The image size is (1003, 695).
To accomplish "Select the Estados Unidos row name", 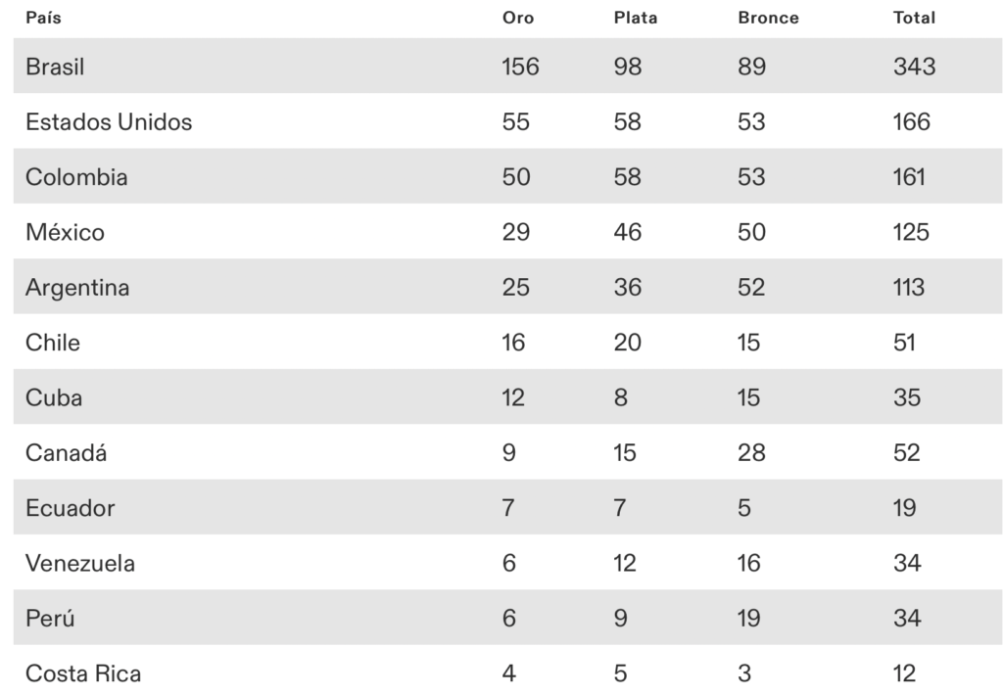I will point(109,122).
